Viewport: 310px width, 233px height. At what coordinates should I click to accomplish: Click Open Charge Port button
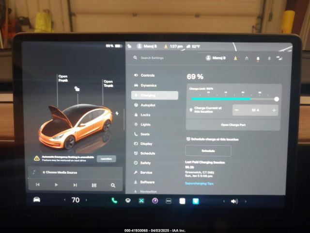233,125
